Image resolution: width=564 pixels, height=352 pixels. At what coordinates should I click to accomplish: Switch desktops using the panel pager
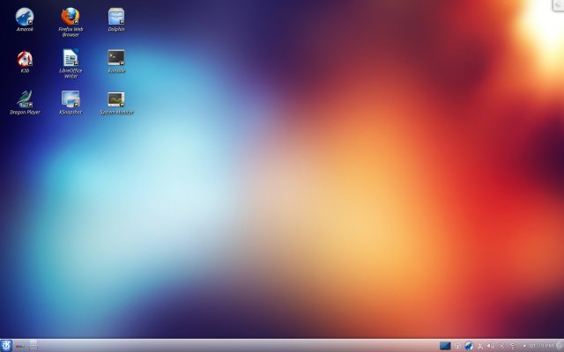point(33,346)
